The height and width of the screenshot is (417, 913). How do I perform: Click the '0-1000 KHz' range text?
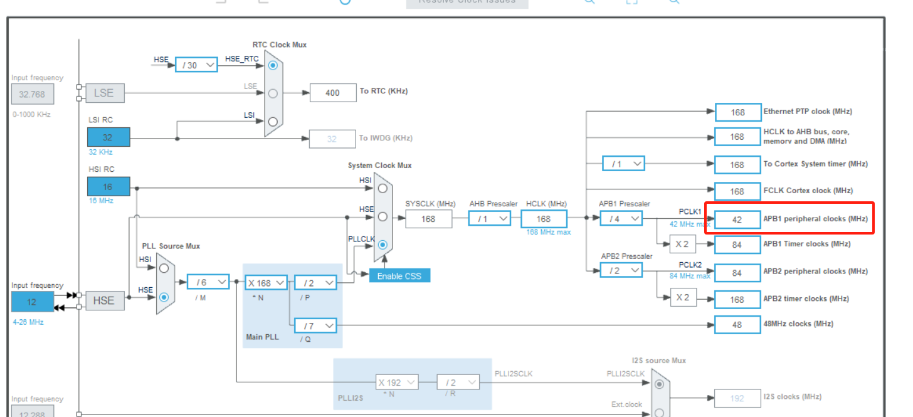(31, 115)
